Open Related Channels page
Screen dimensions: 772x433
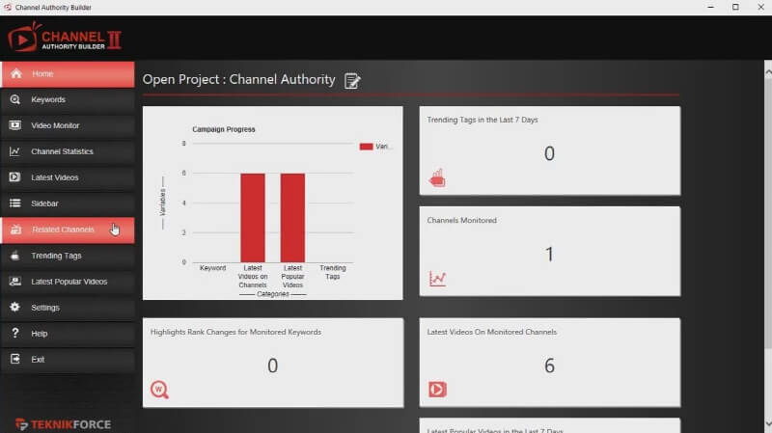pyautogui.click(x=68, y=230)
